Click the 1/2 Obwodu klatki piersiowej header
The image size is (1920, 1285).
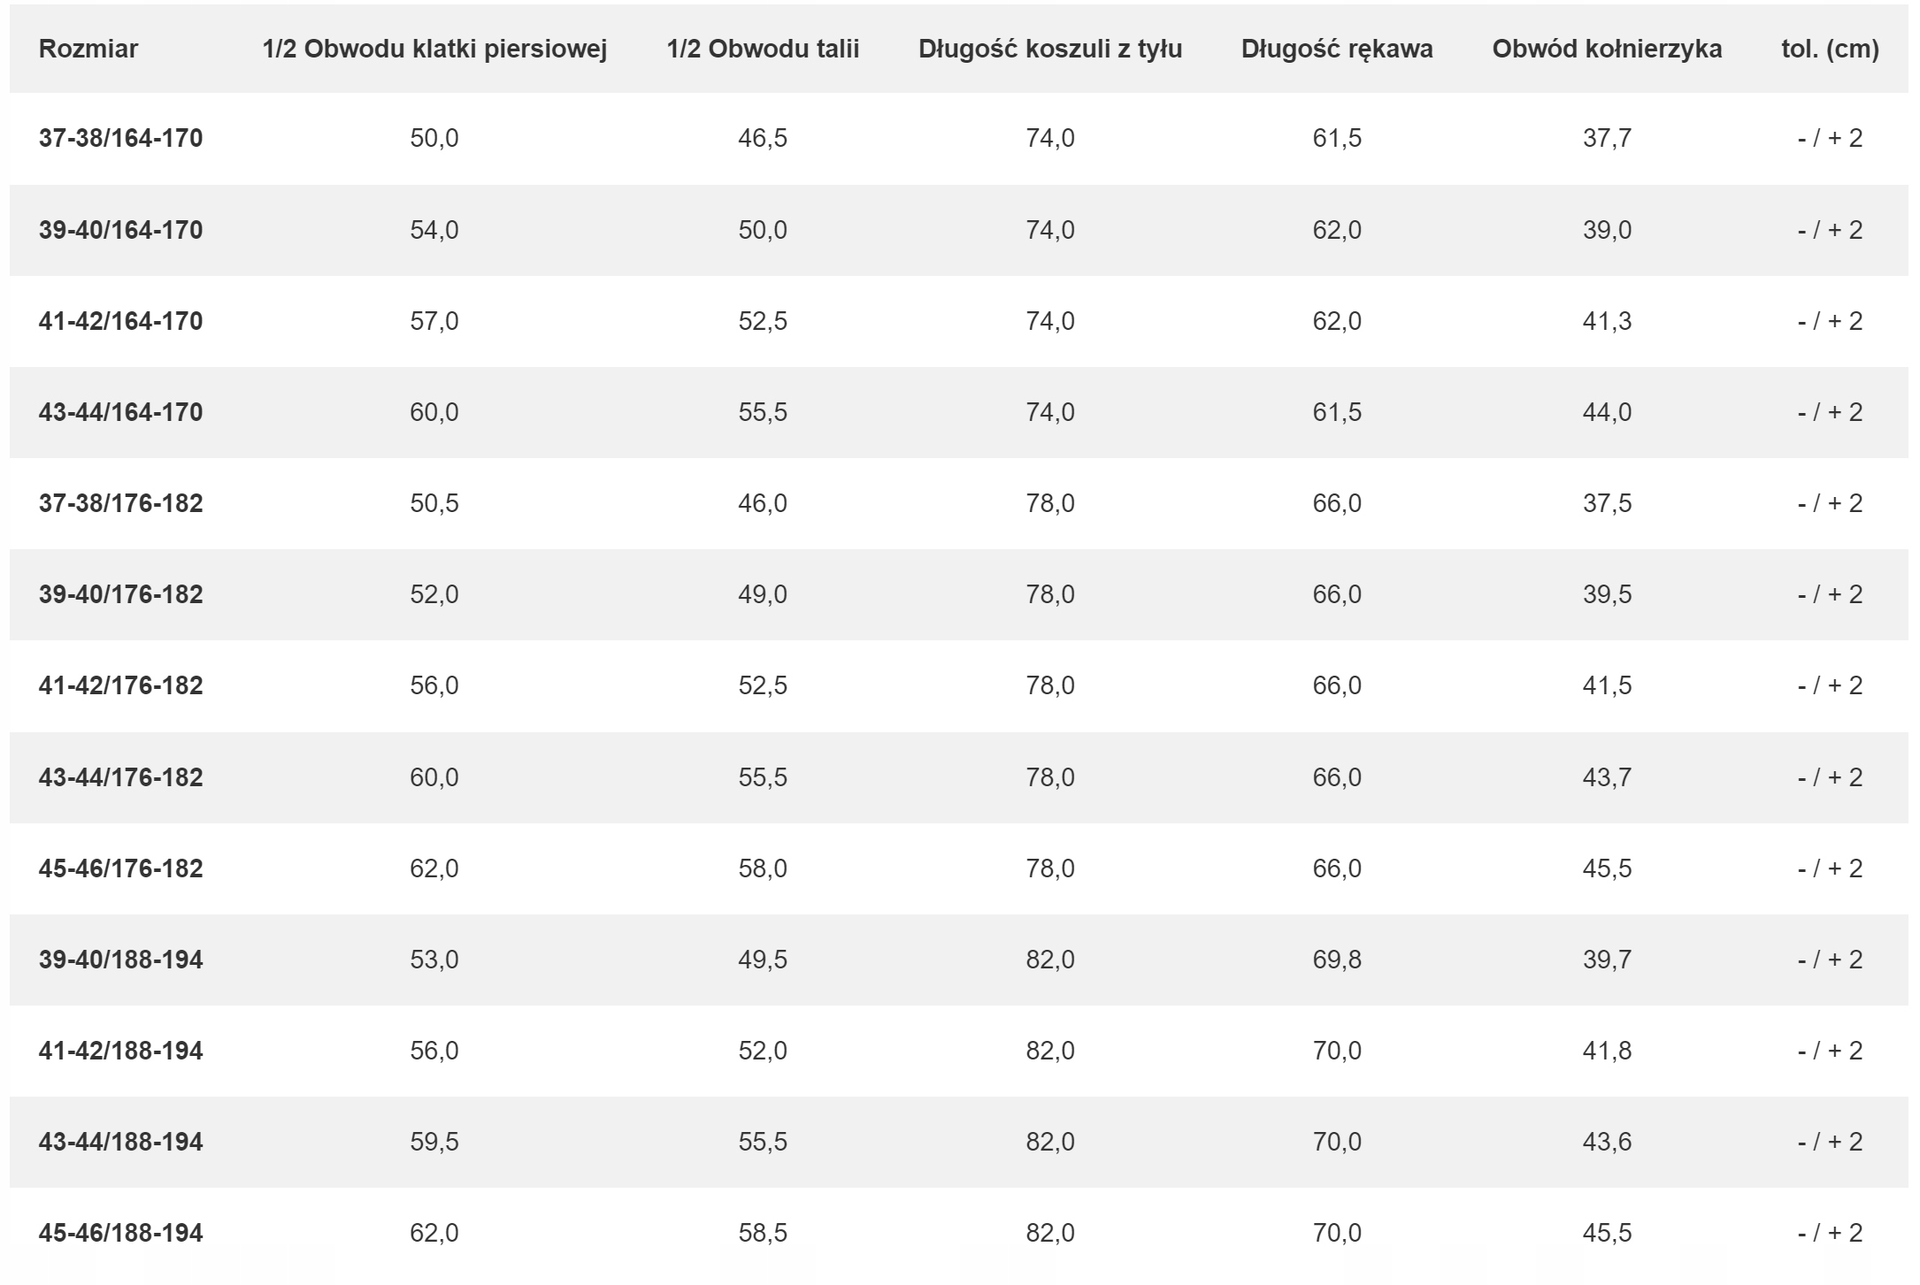pos(434,49)
